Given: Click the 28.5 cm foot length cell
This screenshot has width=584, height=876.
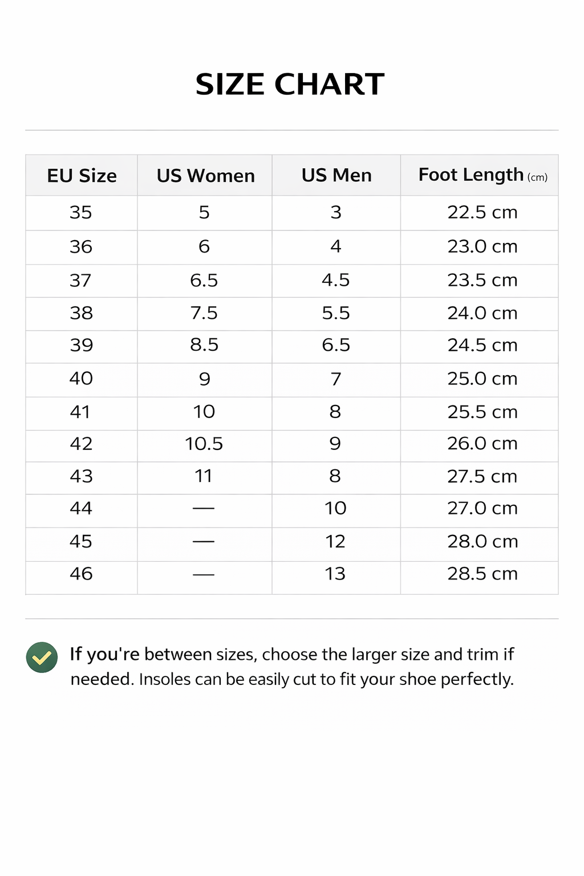Looking at the screenshot, I should tap(482, 574).
